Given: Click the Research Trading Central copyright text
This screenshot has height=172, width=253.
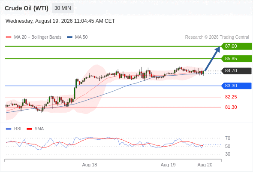Looking at the screenshot, I should coord(217,37).
